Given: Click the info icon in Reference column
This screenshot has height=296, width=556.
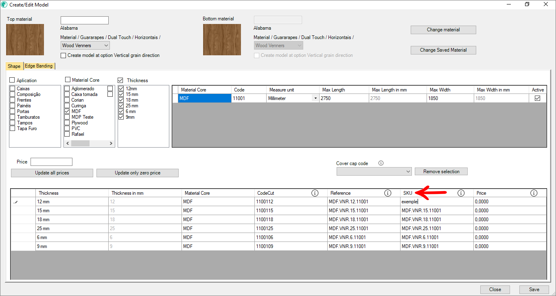Looking at the screenshot, I should [x=387, y=193].
